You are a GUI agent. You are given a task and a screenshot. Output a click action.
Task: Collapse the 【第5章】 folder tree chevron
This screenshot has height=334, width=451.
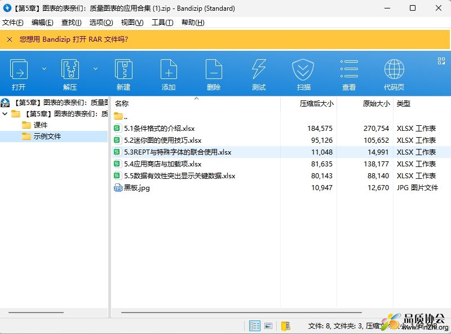point(5,114)
